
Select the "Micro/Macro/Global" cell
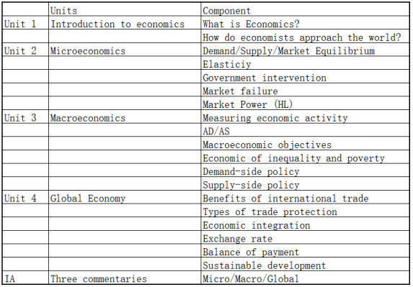(305, 278)
